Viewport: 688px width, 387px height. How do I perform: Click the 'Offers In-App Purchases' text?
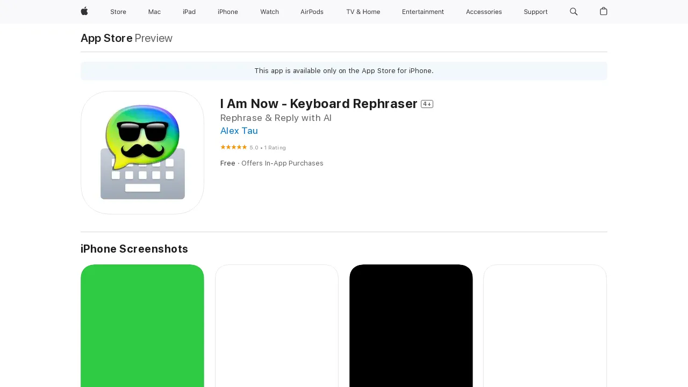click(282, 163)
